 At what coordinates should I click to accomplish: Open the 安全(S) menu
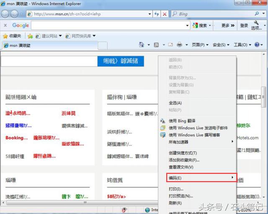pos(221,45)
